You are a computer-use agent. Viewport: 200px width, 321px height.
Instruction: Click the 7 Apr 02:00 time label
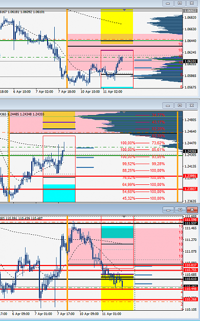(45, 92)
